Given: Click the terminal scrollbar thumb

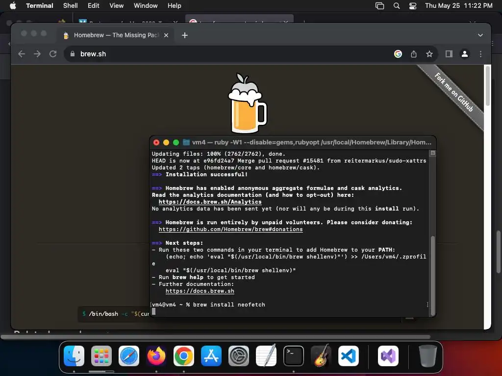Looking at the screenshot, I should 433,276.
